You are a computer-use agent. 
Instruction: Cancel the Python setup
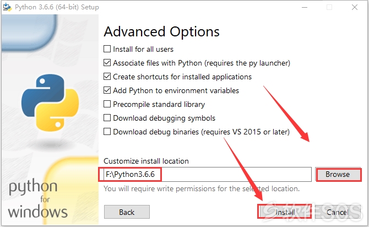(x=338, y=212)
